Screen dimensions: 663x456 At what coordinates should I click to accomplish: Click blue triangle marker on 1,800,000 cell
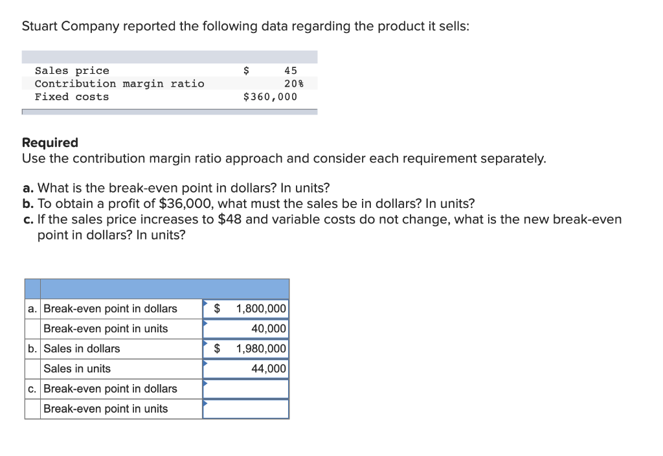tap(205, 302)
